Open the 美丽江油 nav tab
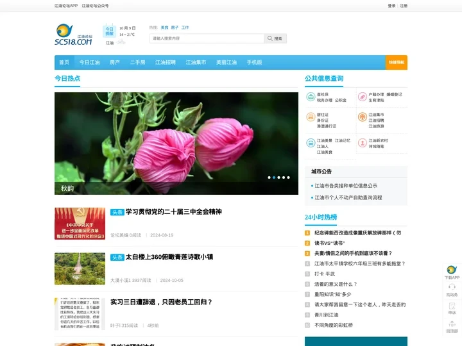Viewport: 462px width, 346px height. click(227, 62)
